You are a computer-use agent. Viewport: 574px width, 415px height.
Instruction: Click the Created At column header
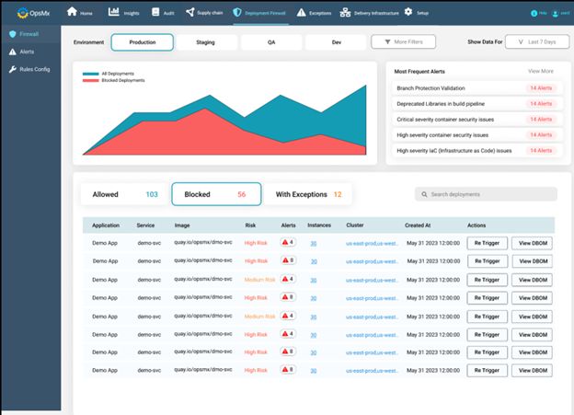[x=418, y=225]
